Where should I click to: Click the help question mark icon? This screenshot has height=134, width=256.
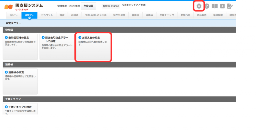(207, 6)
